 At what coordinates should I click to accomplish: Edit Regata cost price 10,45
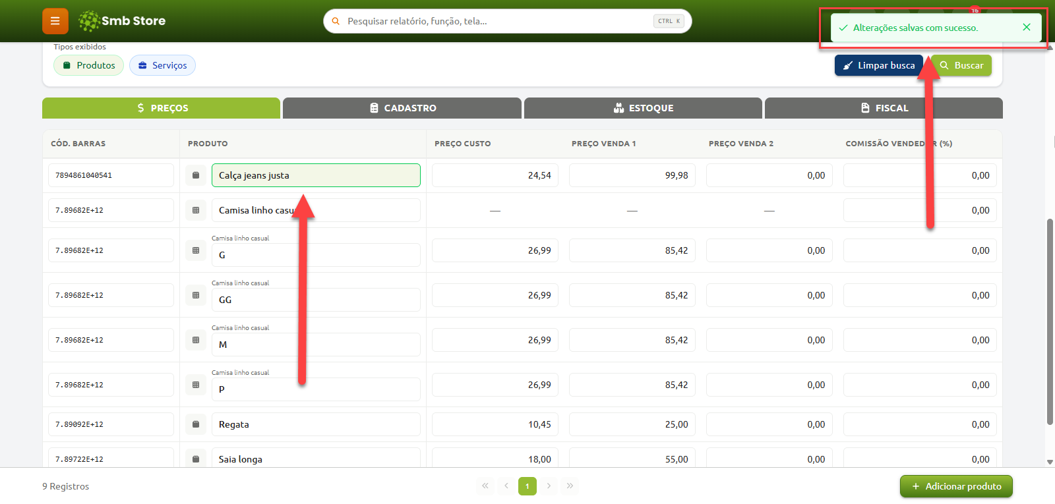(x=495, y=424)
